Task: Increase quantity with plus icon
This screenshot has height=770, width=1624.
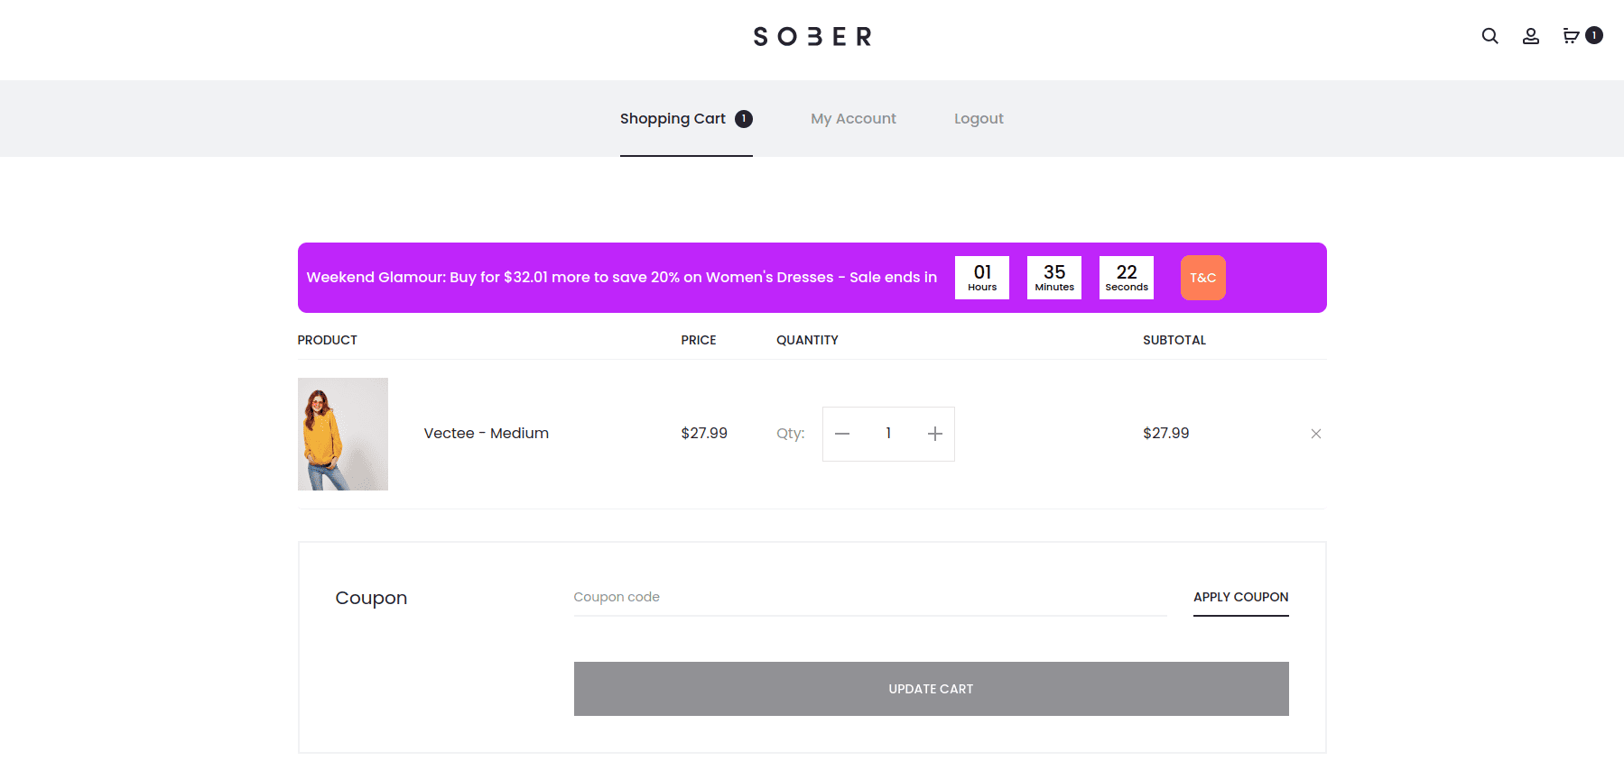Action: pyautogui.click(x=935, y=434)
